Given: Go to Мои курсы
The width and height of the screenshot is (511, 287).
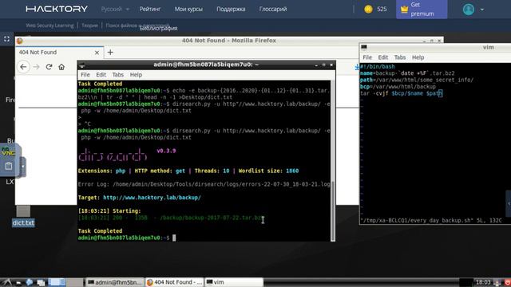Looking at the screenshot, I should [x=188, y=9].
